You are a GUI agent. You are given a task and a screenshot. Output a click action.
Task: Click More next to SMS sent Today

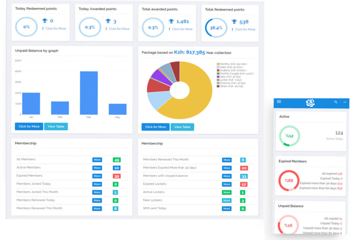[x=227, y=209]
